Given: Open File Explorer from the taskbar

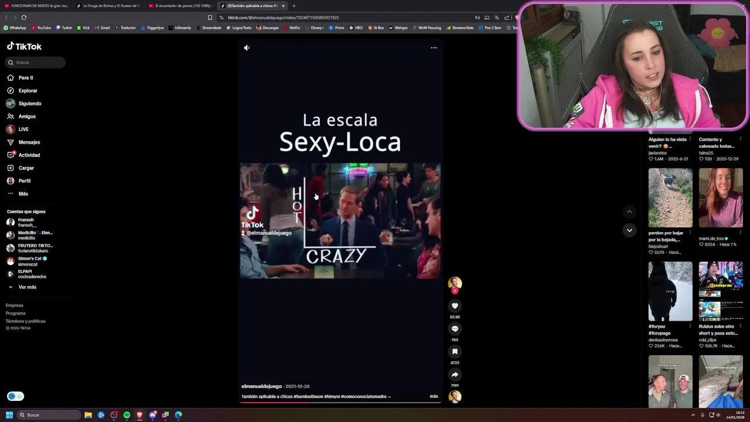Looking at the screenshot, I should click(x=88, y=415).
